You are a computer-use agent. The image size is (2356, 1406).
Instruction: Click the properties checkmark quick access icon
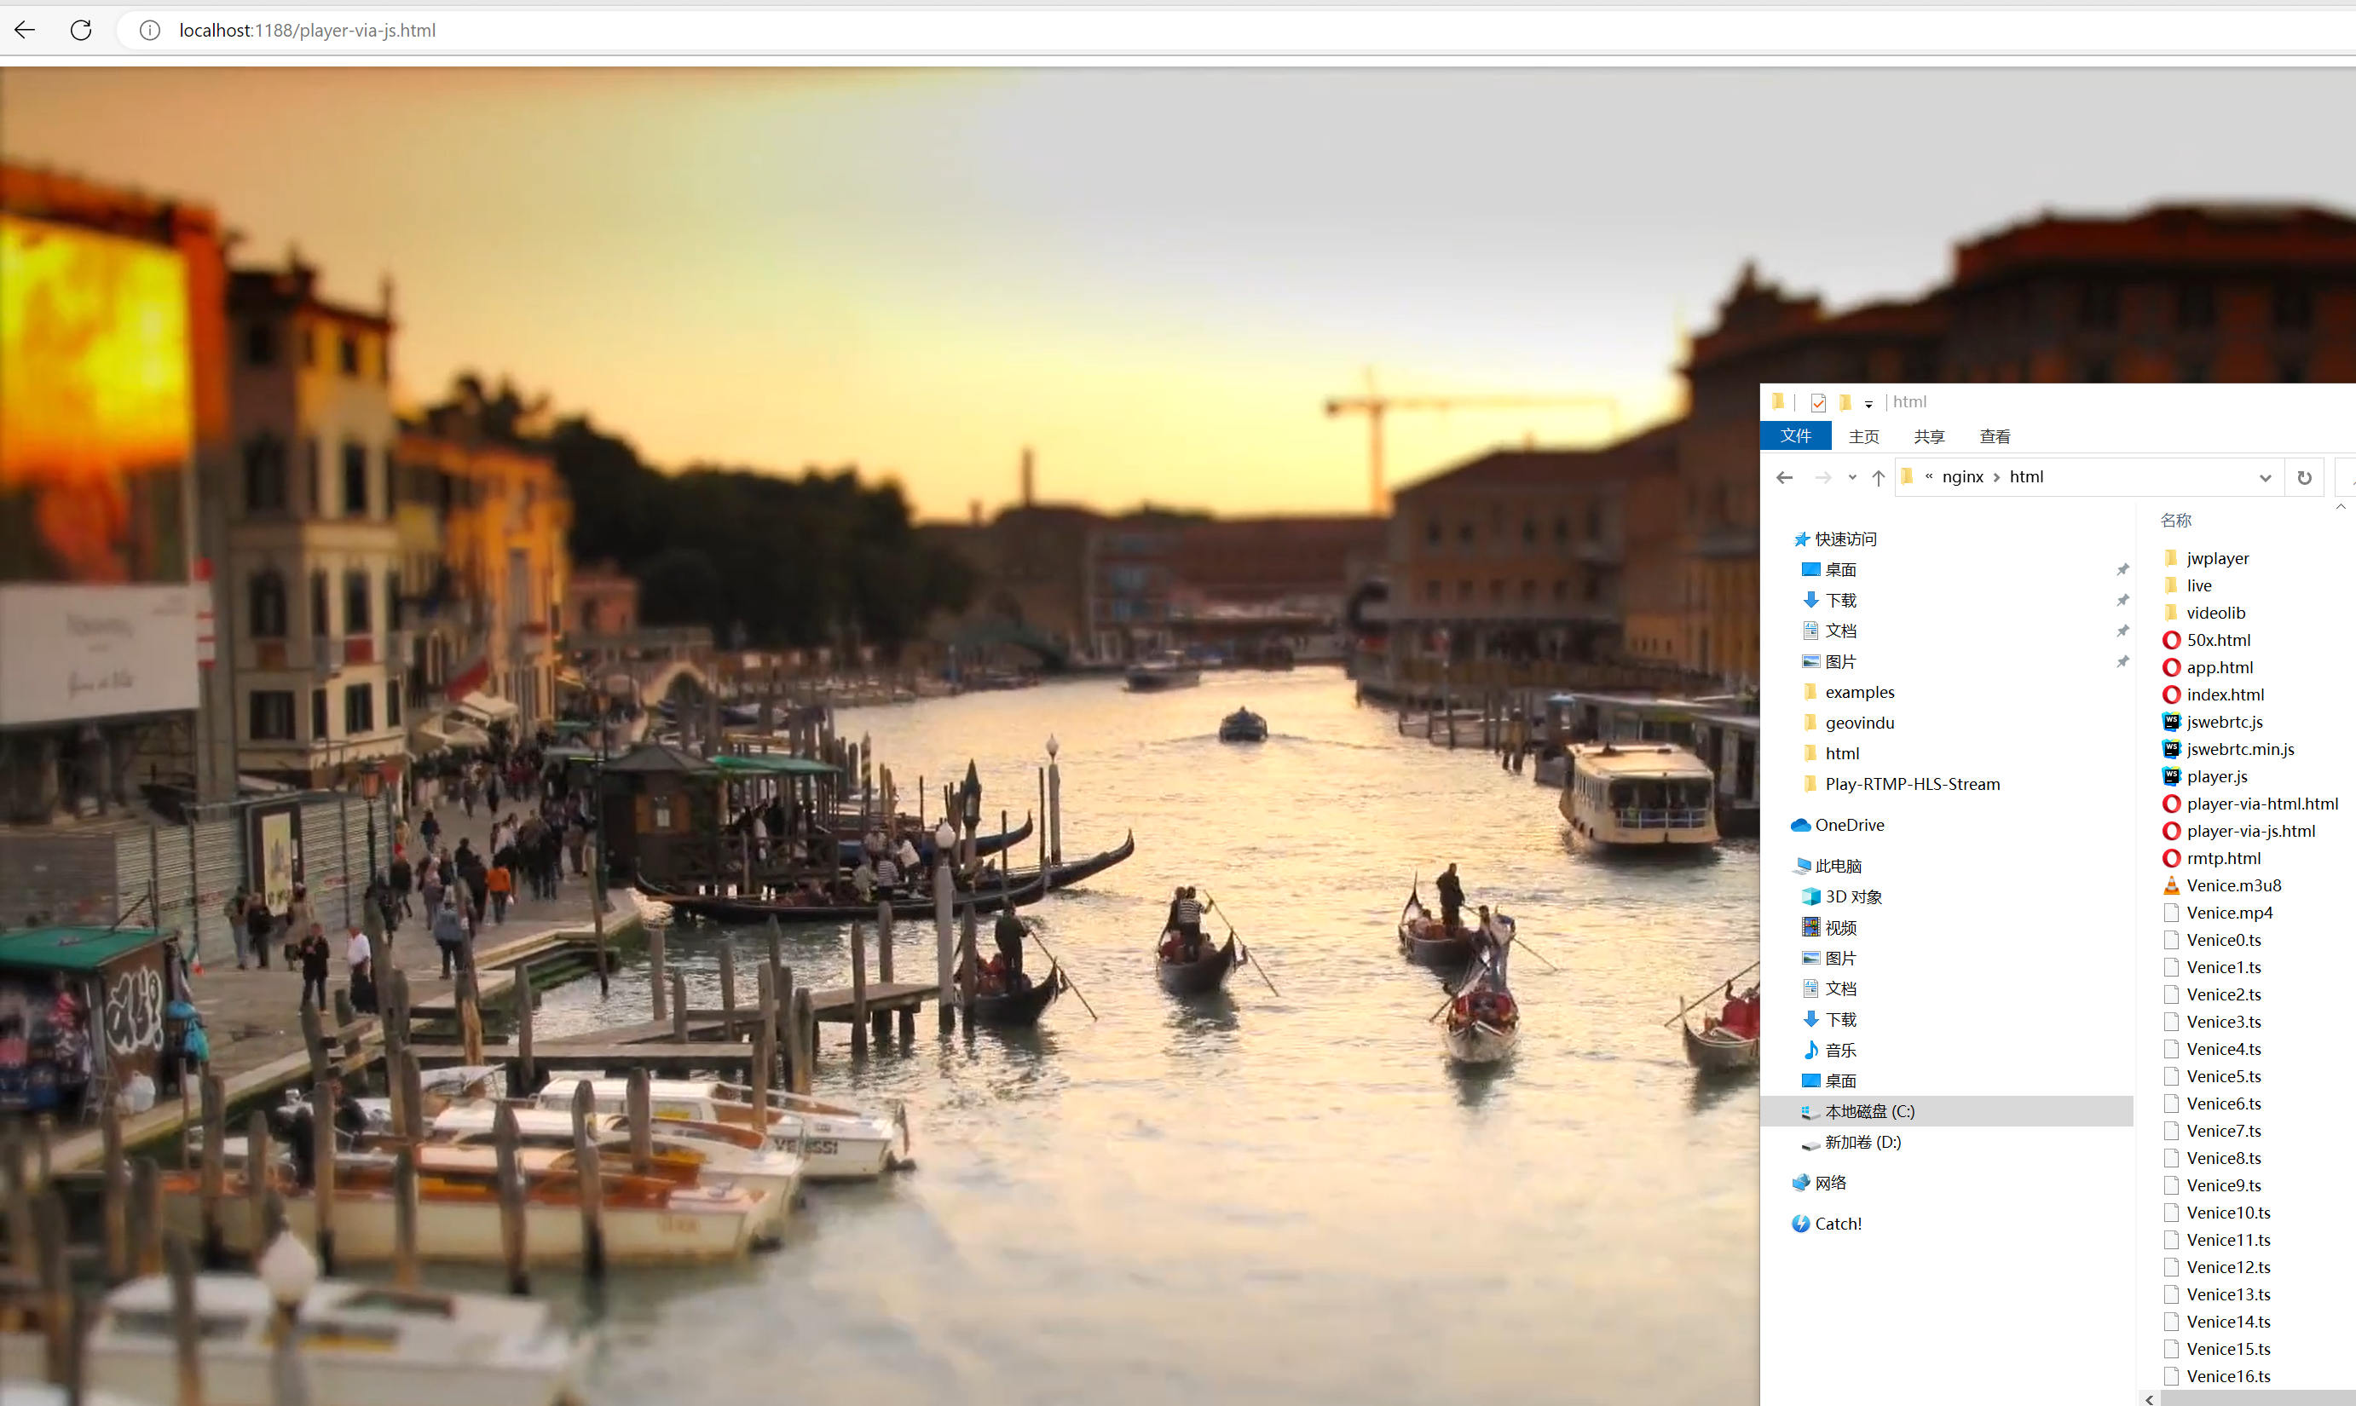pos(1817,403)
